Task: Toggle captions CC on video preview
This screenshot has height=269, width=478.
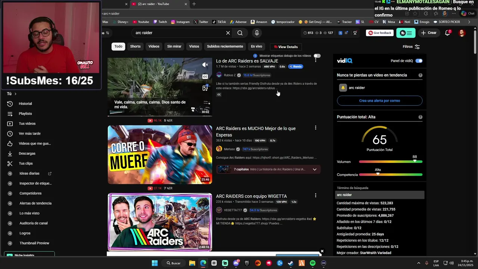Action: [205, 77]
